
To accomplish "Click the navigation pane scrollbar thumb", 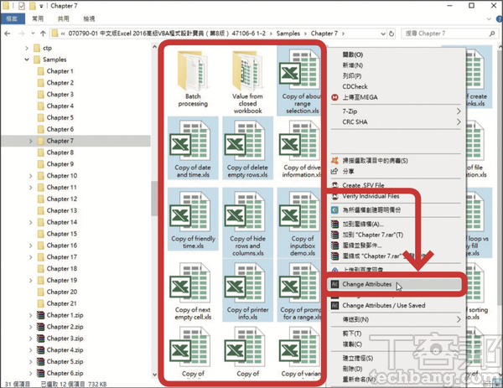I will [154, 199].
